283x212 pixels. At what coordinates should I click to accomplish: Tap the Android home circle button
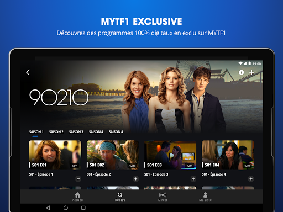click(x=66, y=208)
